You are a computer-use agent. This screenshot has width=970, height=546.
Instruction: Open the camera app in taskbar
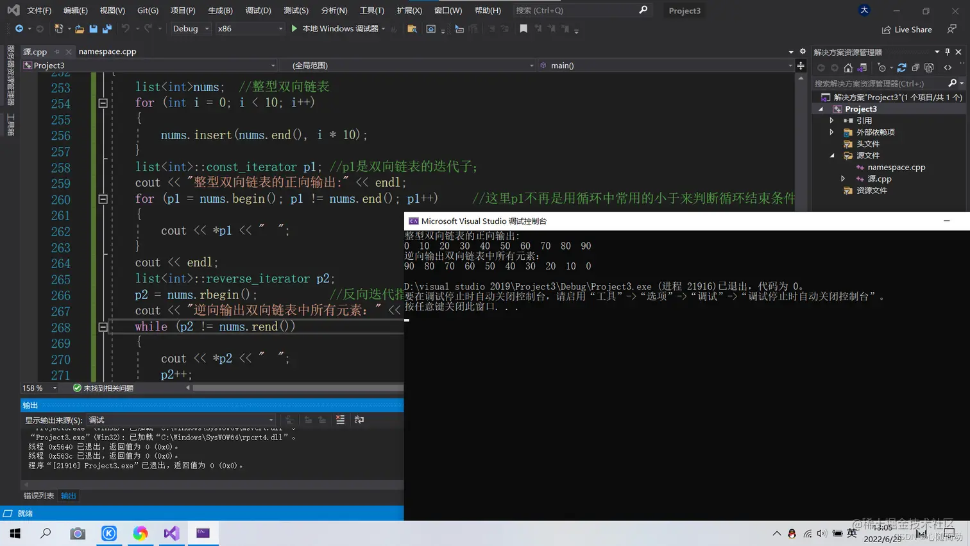click(78, 533)
